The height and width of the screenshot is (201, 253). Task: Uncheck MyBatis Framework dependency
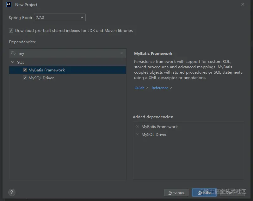[x=25, y=70]
